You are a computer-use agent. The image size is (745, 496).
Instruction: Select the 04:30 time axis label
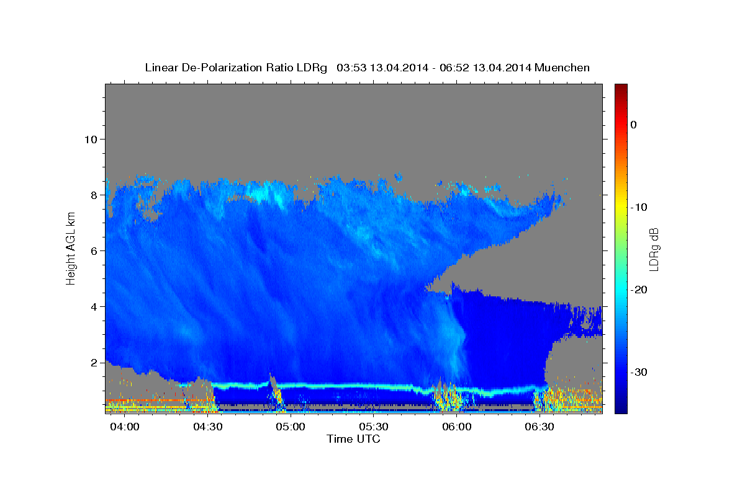pyautogui.click(x=208, y=427)
